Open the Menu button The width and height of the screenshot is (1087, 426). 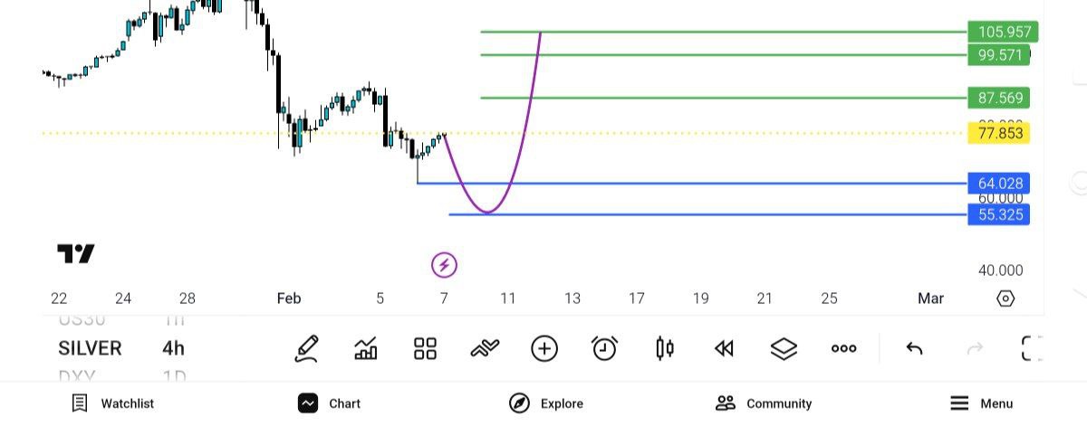[982, 403]
